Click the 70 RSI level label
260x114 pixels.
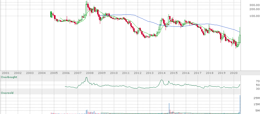(258, 81)
